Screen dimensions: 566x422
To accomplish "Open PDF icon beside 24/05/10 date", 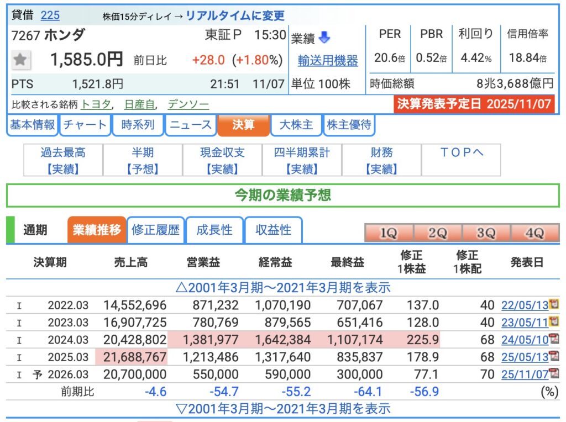I will [x=553, y=339].
